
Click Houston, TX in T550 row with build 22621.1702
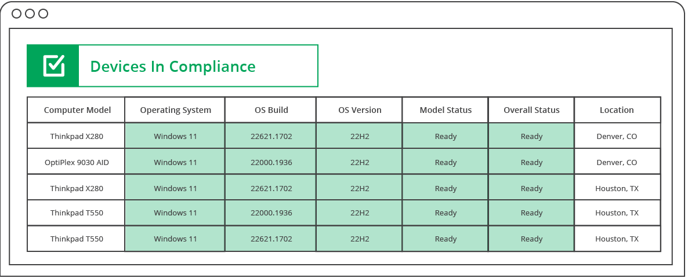617,239
